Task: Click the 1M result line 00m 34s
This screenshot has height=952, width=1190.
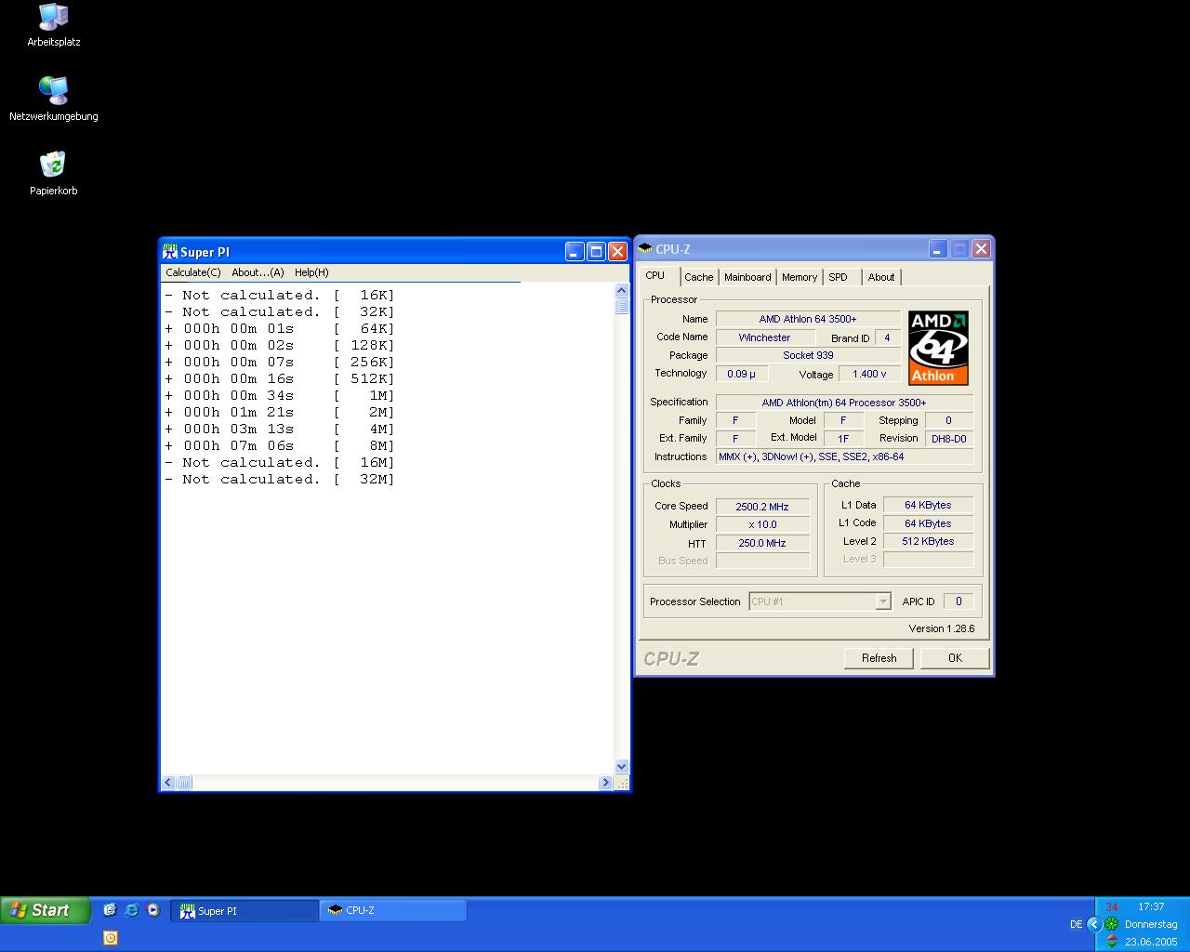Action: pos(280,395)
